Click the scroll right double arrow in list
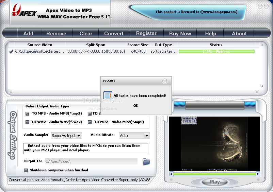Image resolution: width=273 pixels, height=192 pixels. point(257,92)
